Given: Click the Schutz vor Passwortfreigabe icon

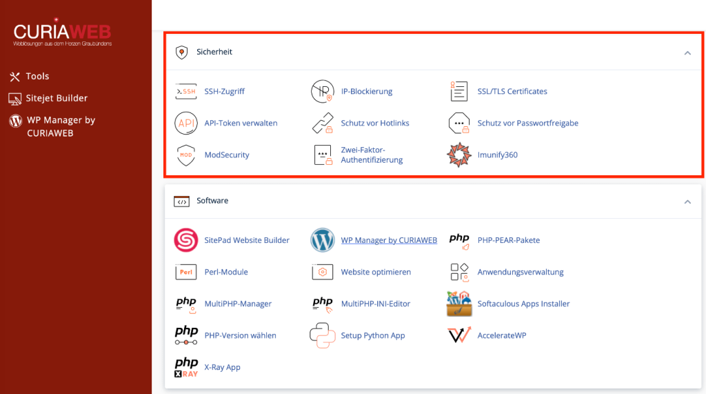Looking at the screenshot, I should pos(458,123).
